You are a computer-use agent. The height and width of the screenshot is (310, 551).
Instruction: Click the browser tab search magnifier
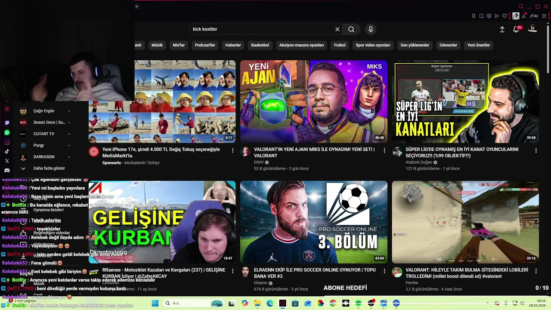pyautogui.click(x=521, y=6)
